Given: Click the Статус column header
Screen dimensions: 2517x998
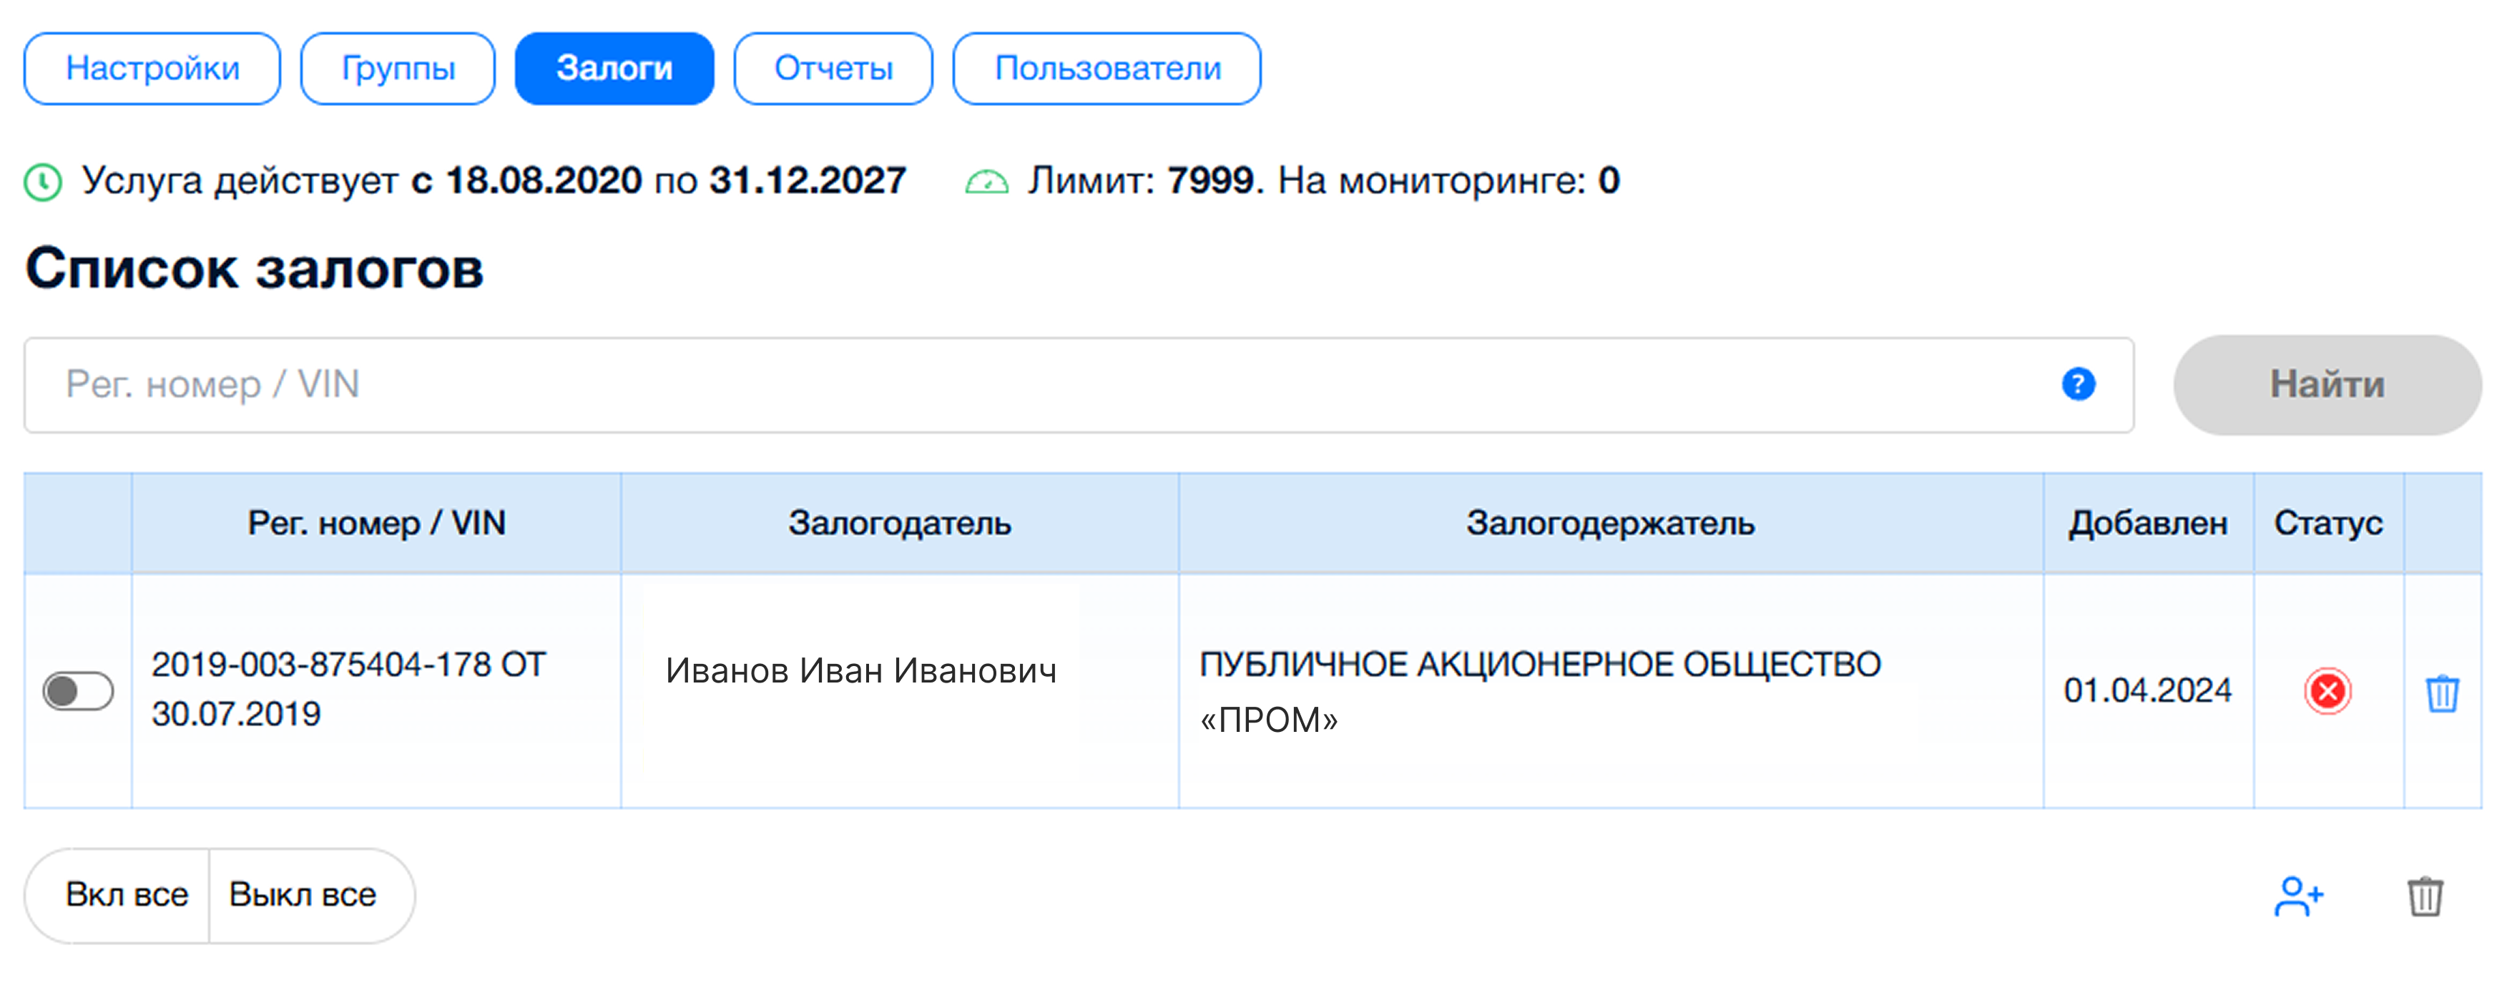Looking at the screenshot, I should 2327,523.
